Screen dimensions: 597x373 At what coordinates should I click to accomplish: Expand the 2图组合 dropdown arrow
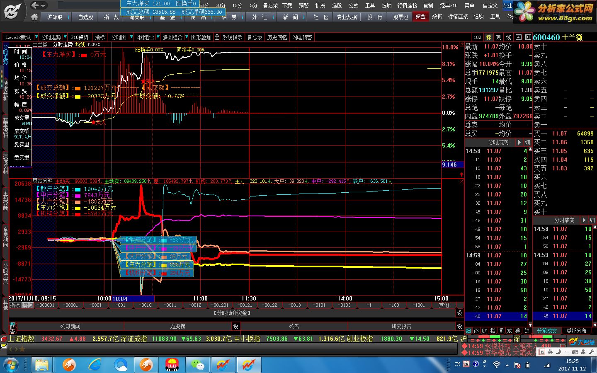pyautogui.click(x=158, y=37)
